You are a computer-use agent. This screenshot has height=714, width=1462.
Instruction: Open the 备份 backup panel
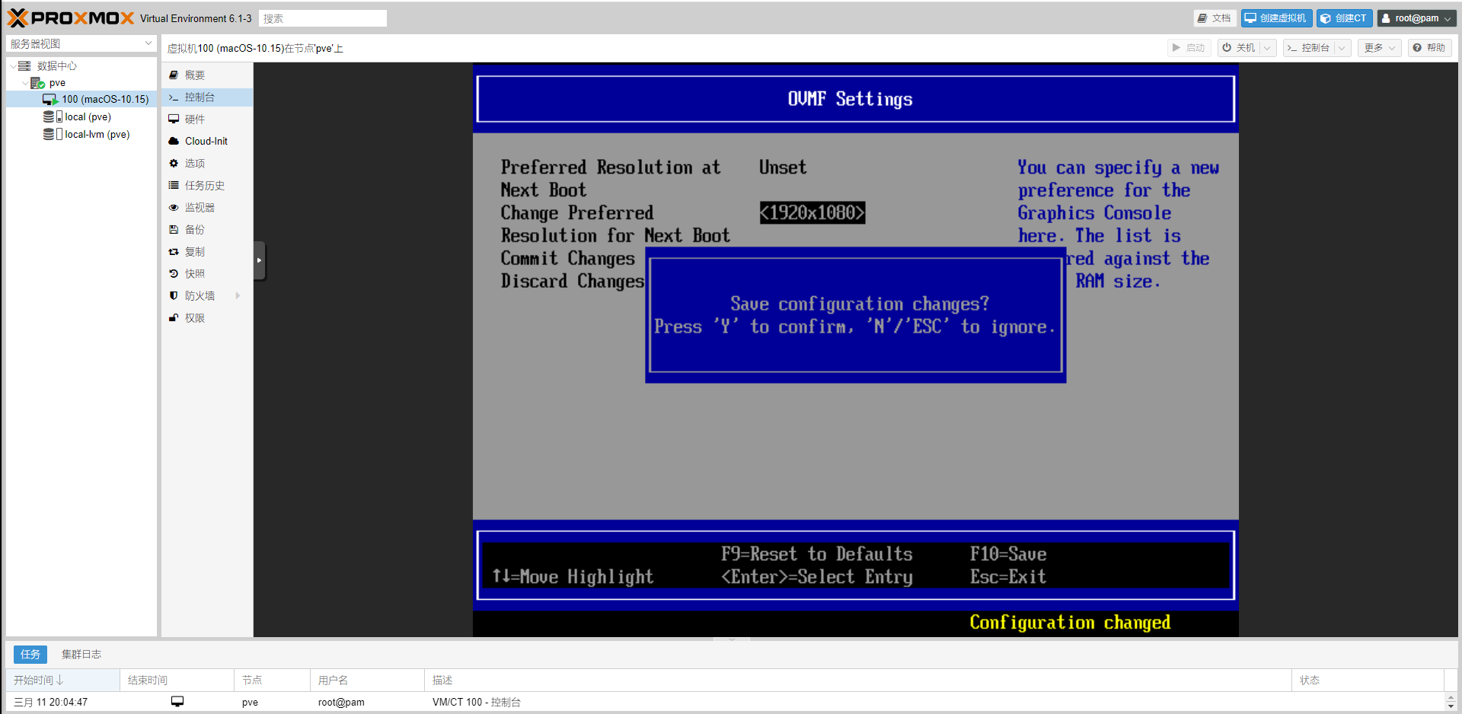point(195,230)
